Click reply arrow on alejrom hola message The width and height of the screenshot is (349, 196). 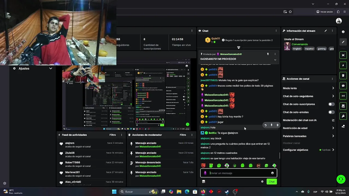[266, 125]
